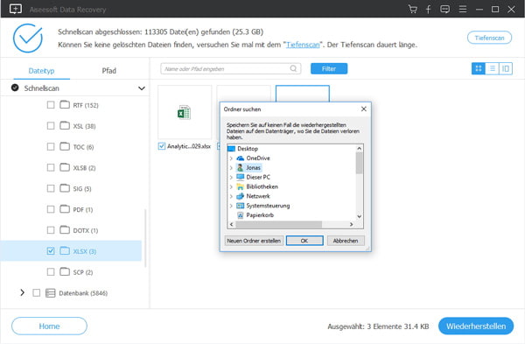The width and height of the screenshot is (525, 344).
Task: Expand the Netzwerk node
Action: (x=231, y=196)
